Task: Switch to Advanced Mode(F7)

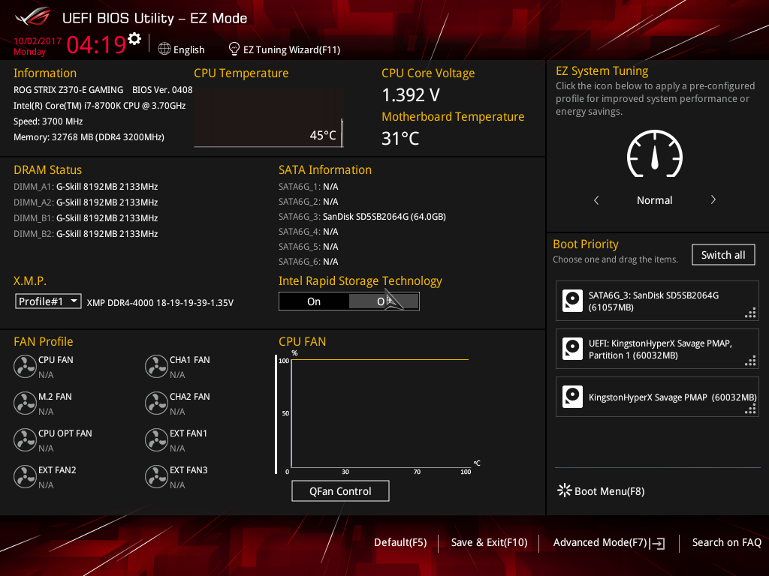Action: [600, 542]
